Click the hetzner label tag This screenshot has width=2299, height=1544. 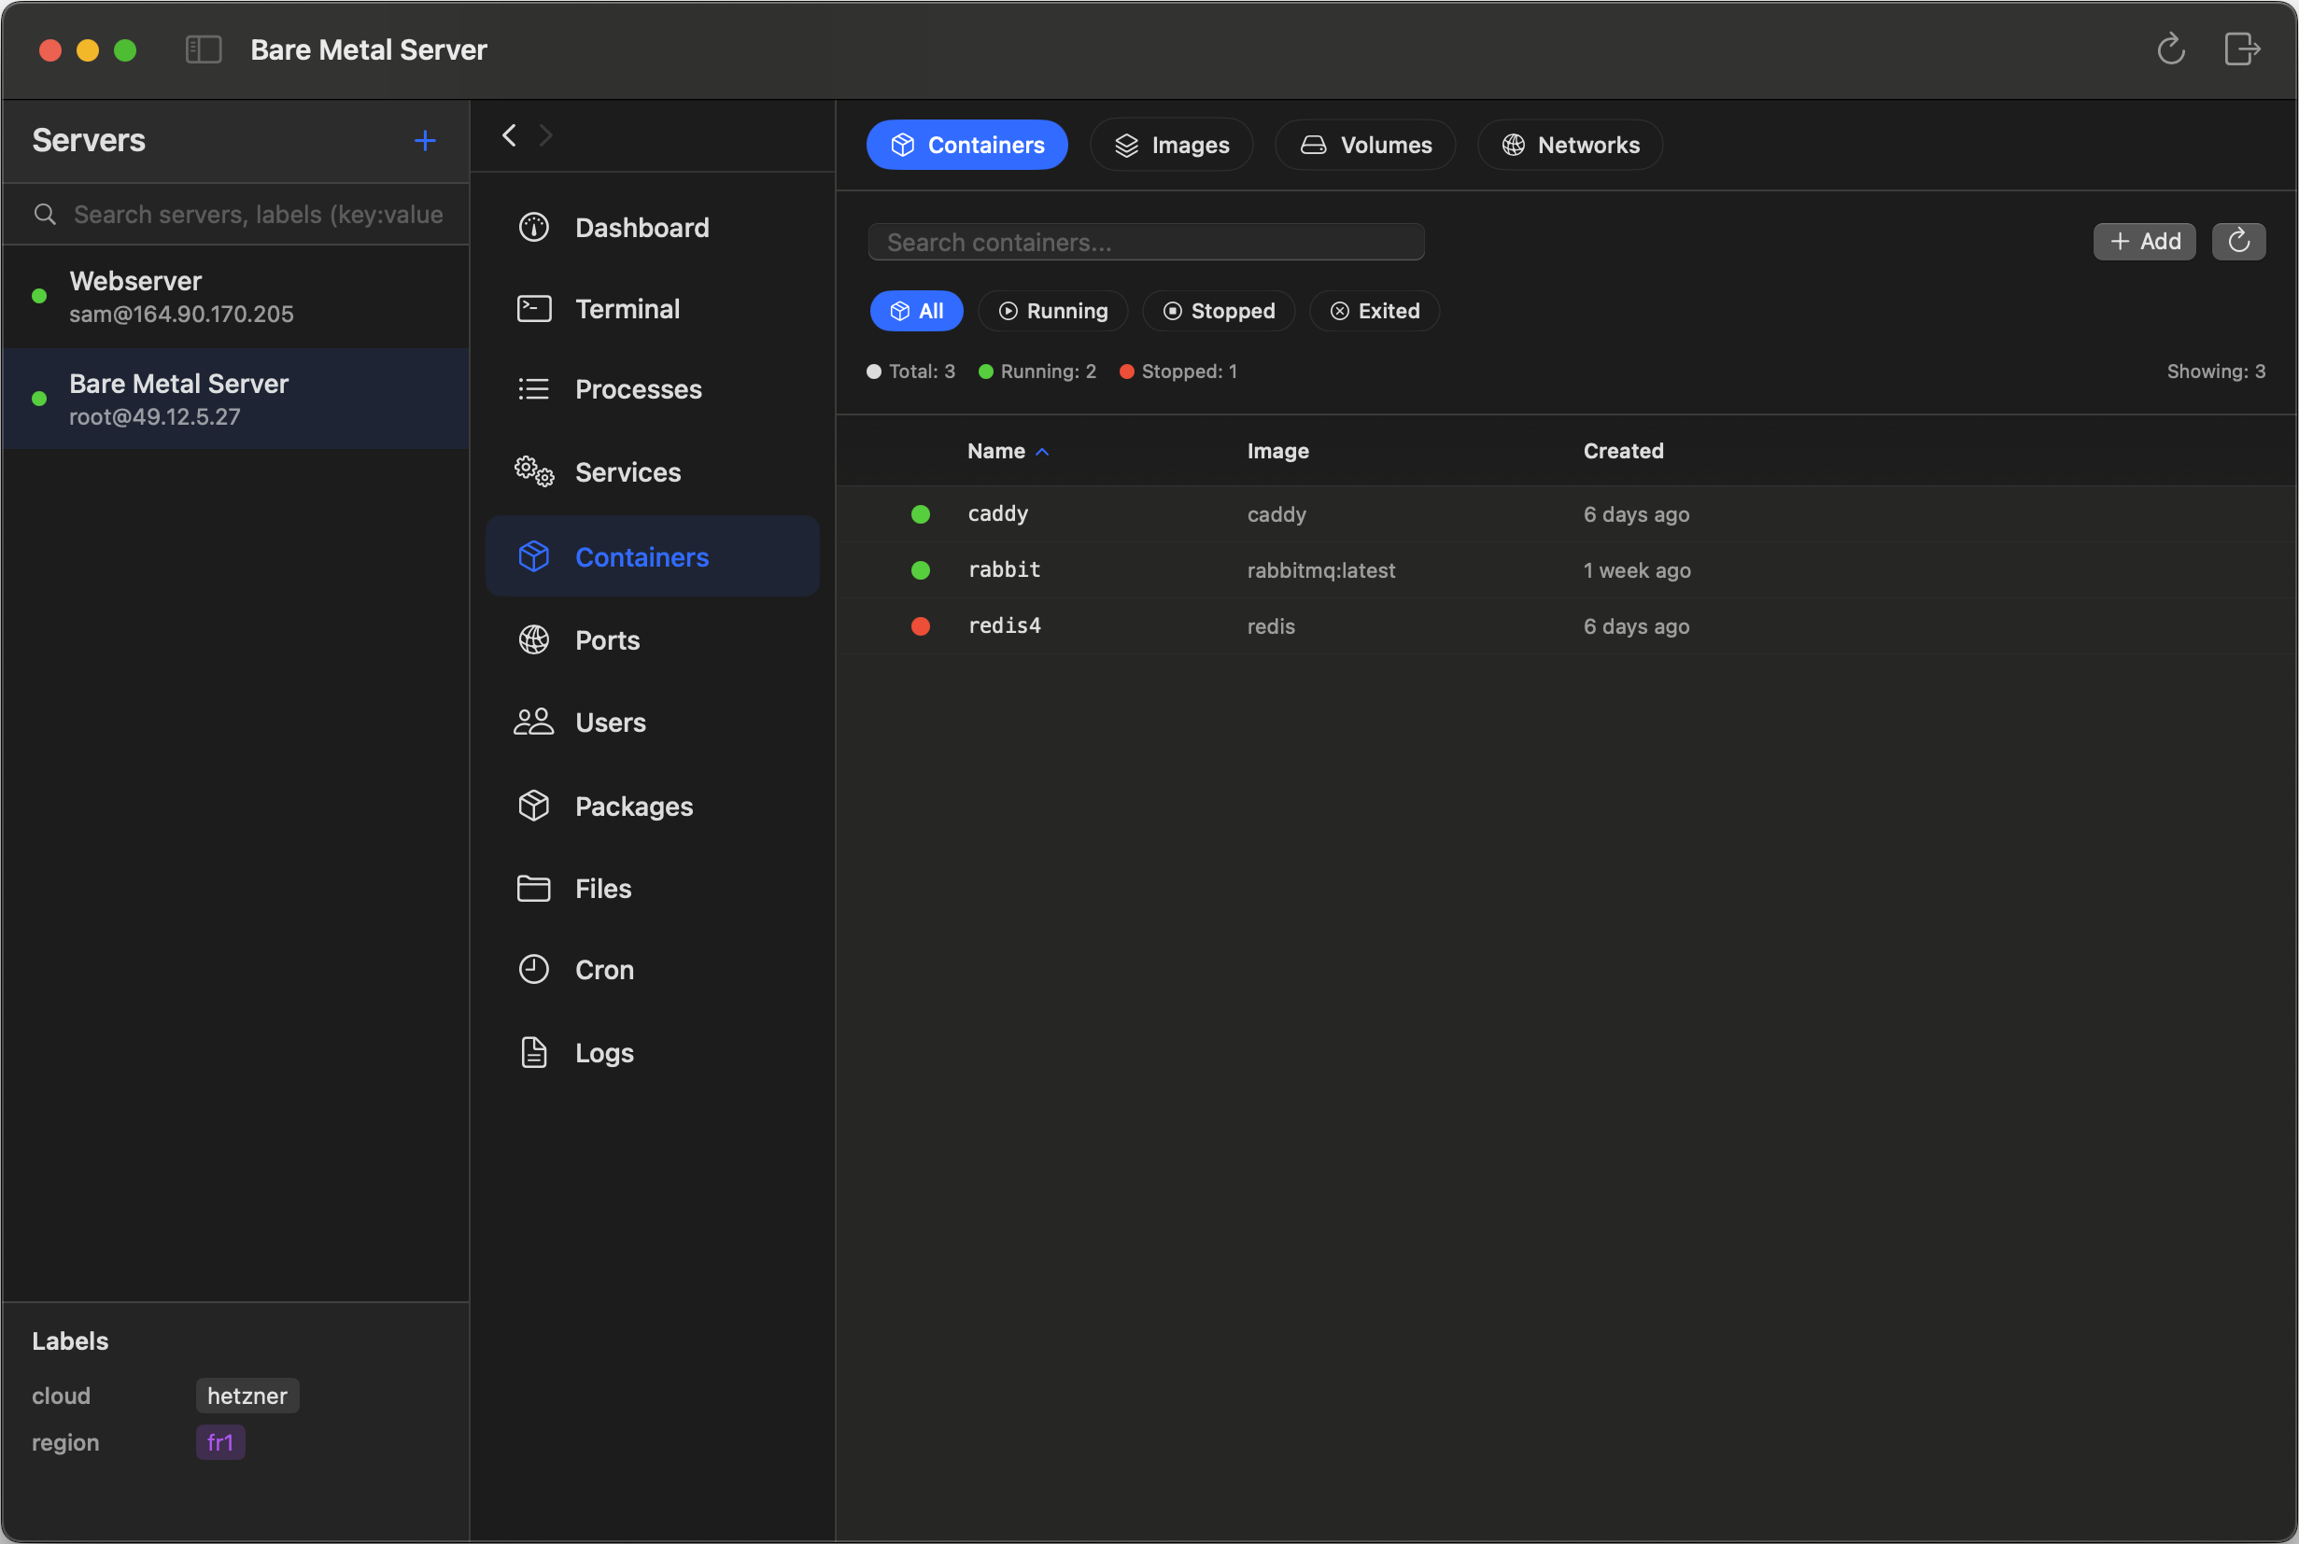click(x=247, y=1396)
